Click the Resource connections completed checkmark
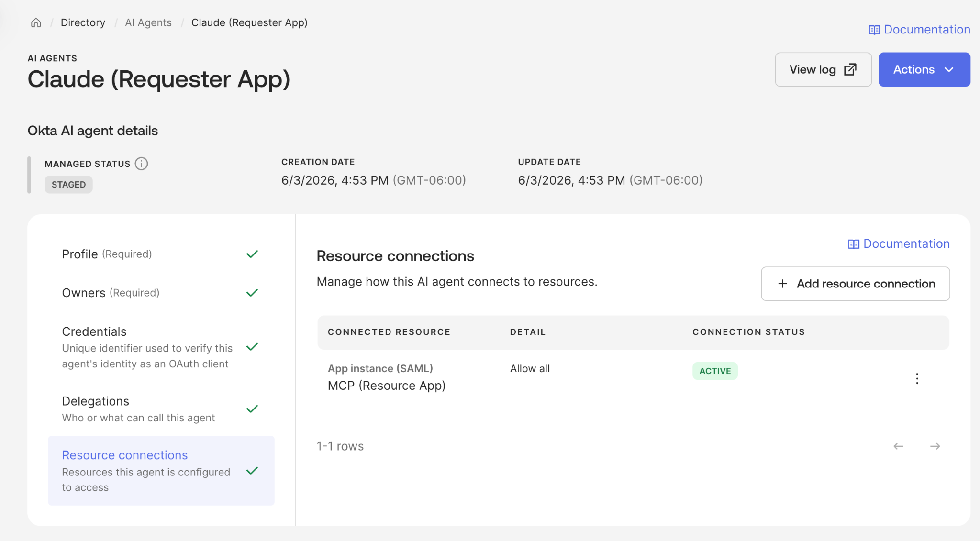Image resolution: width=980 pixels, height=541 pixels. pyautogui.click(x=252, y=471)
